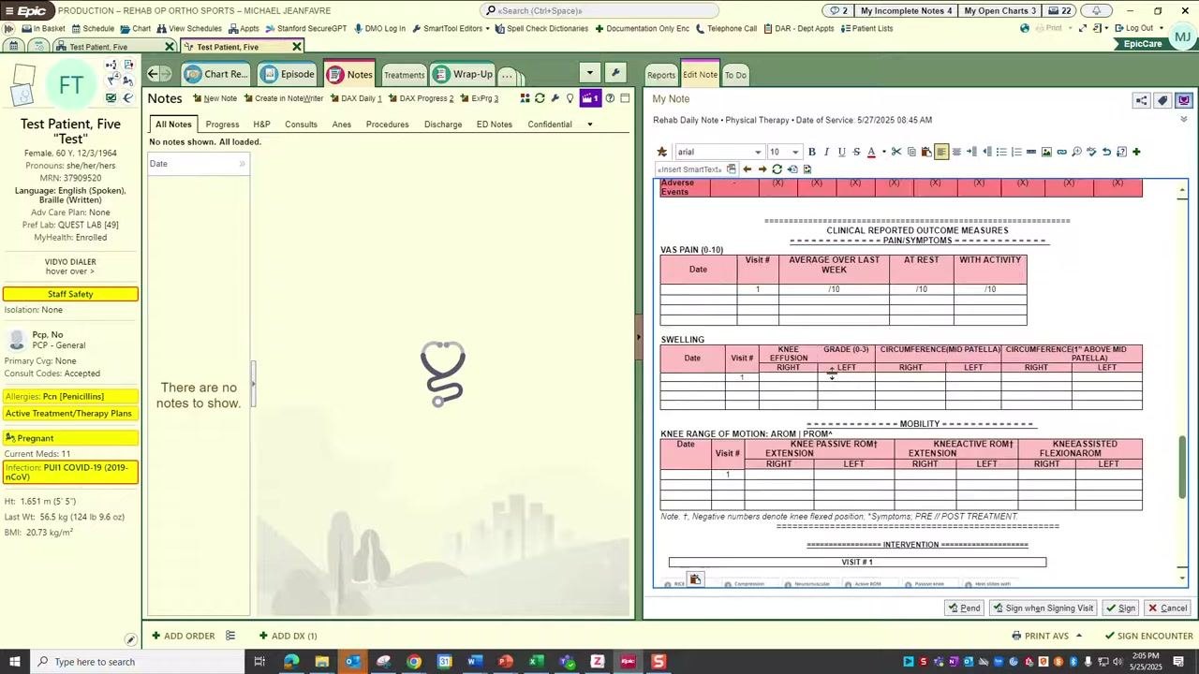Toggle left text alignment in the editor
The width and height of the screenshot is (1199, 674).
tap(941, 152)
